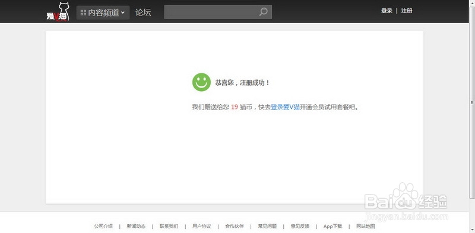Image resolution: width=475 pixels, height=233 pixels.
Task: Click the 登录 link in header
Action: pyautogui.click(x=387, y=11)
